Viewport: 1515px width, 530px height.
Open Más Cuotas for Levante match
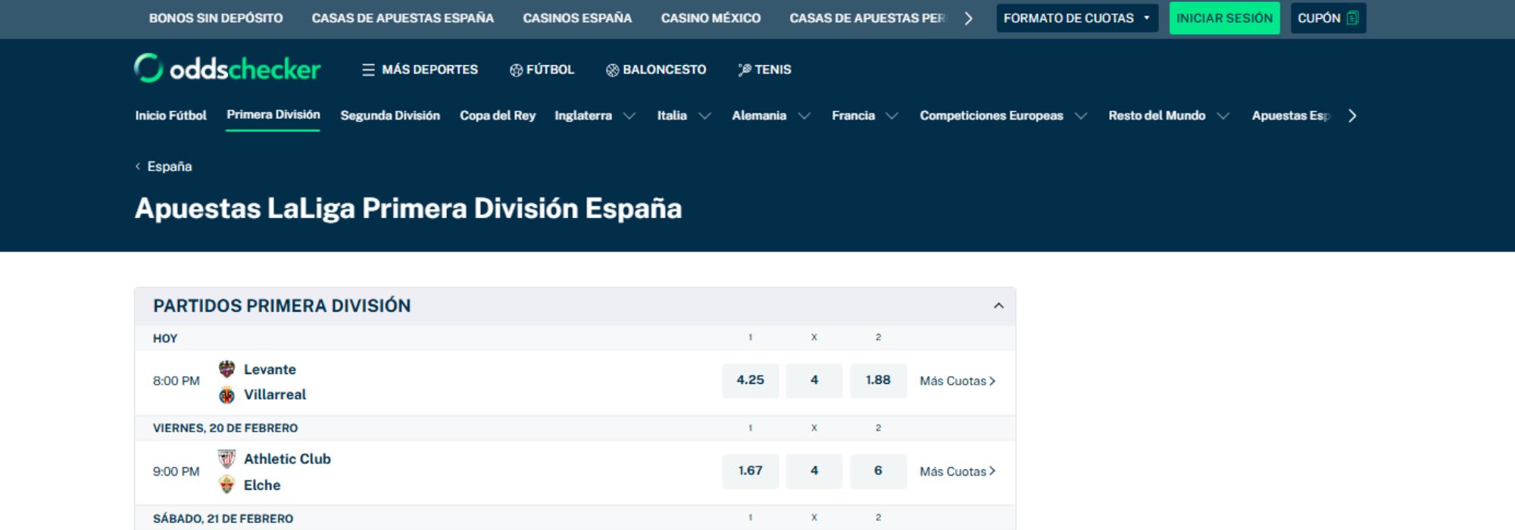click(957, 381)
